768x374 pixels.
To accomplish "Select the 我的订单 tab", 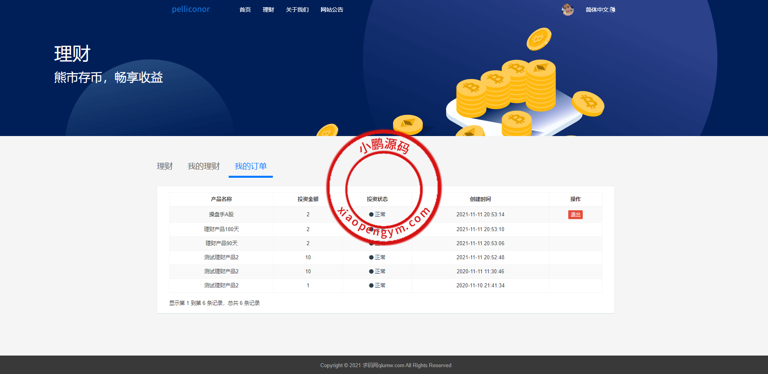I will click(251, 166).
